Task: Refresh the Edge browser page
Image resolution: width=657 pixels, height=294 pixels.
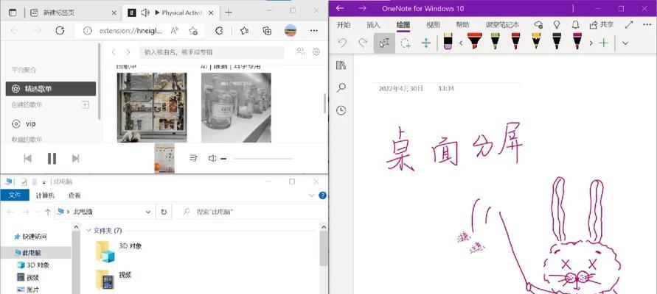Action: pos(60,30)
